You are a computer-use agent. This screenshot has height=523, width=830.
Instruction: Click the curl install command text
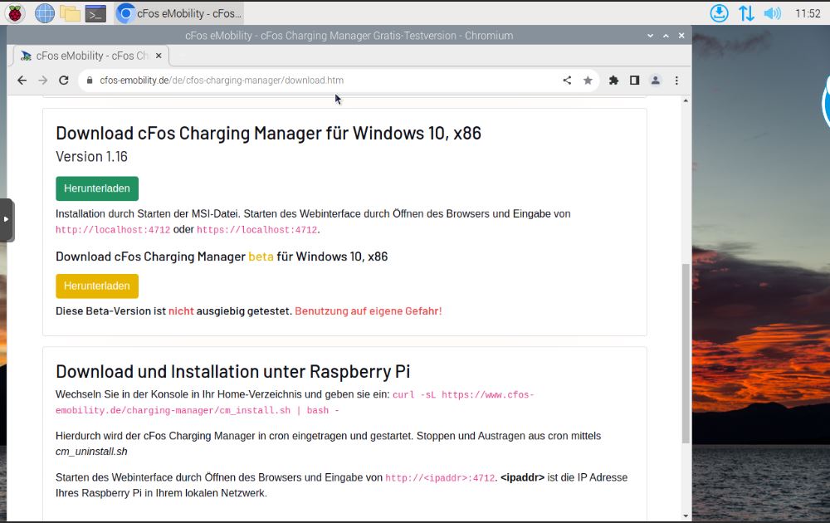pyautogui.click(x=295, y=403)
